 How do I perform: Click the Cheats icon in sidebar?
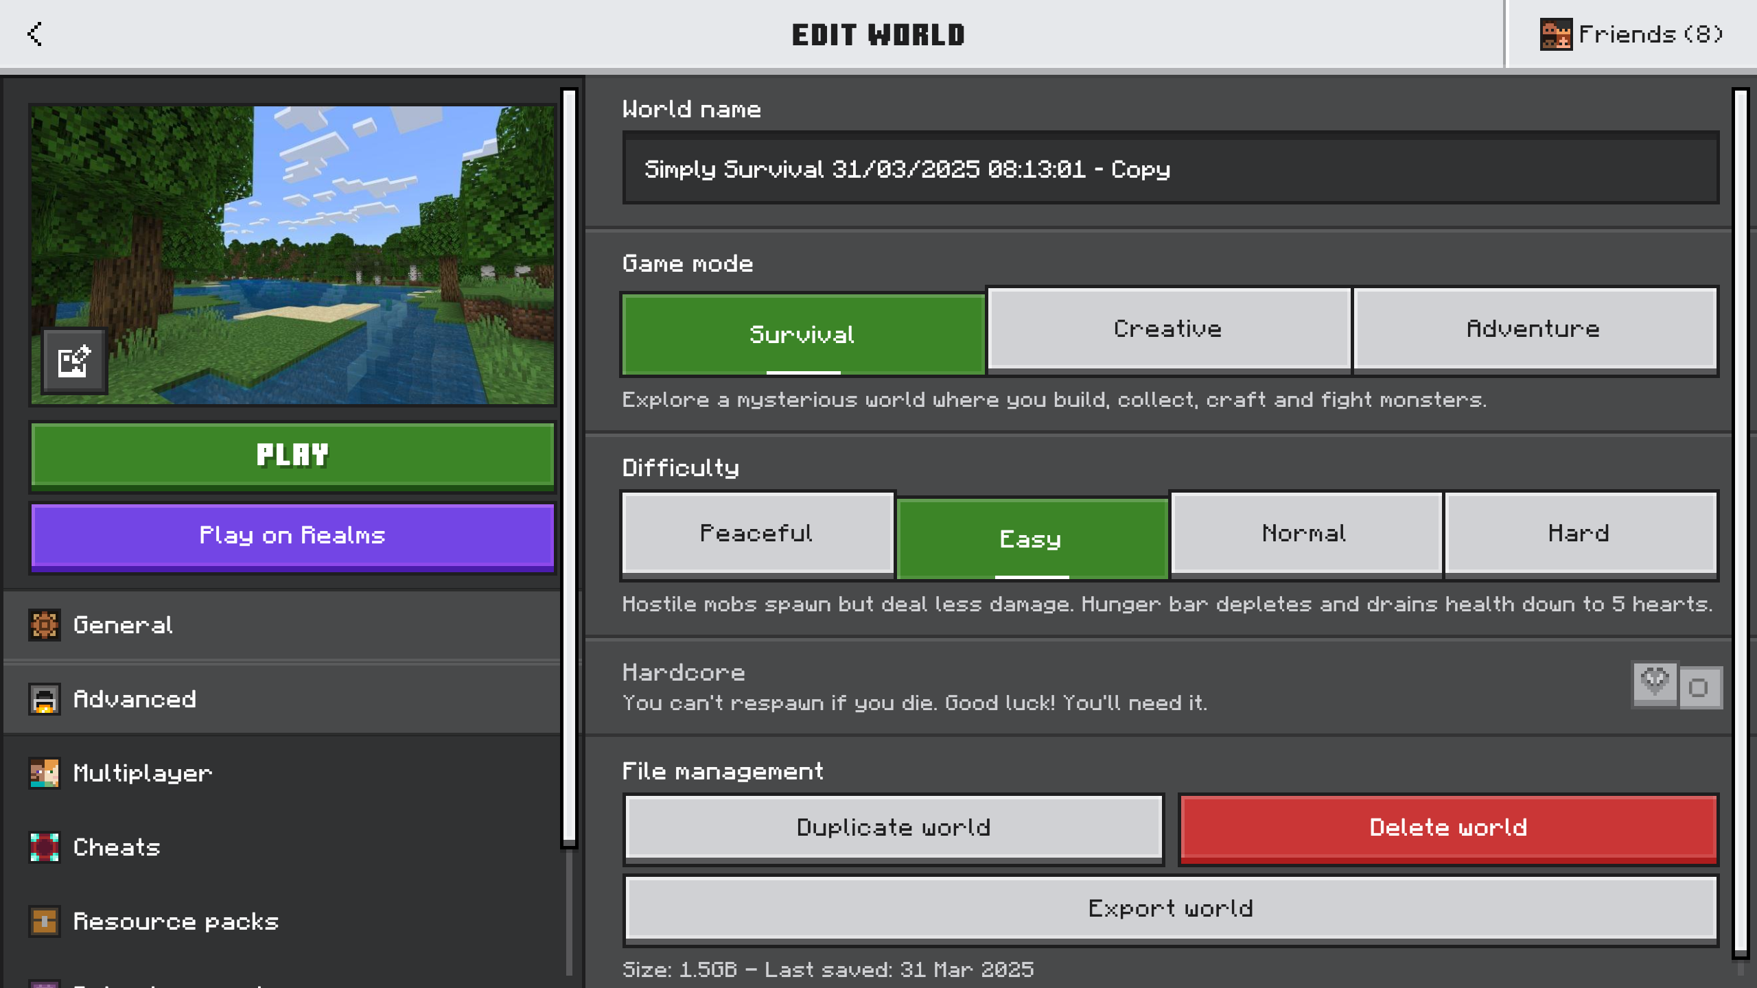[45, 847]
